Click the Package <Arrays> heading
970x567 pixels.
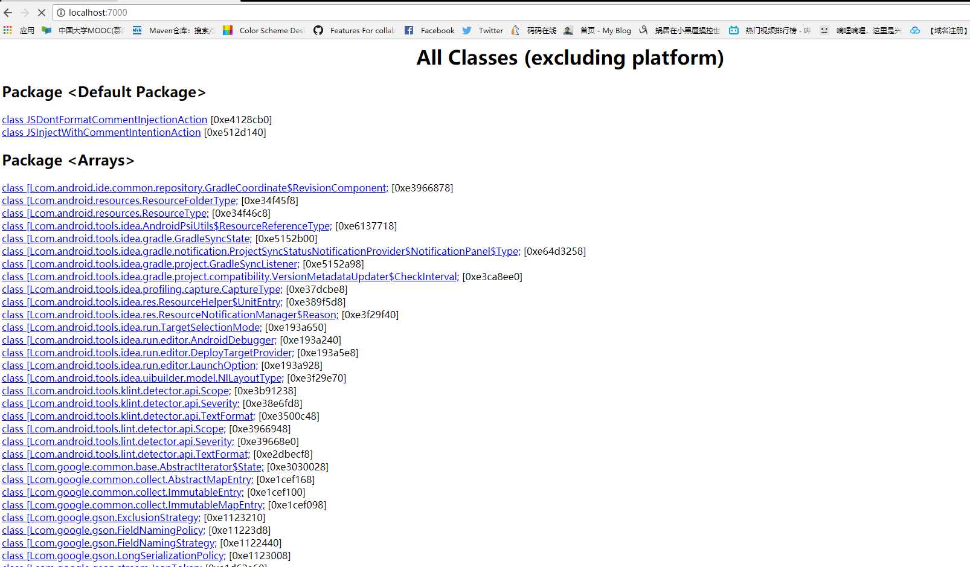68,160
